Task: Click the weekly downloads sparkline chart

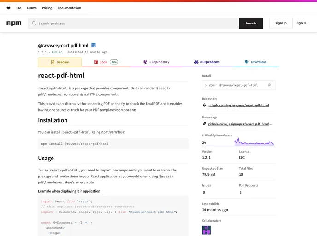Action: click(254, 142)
